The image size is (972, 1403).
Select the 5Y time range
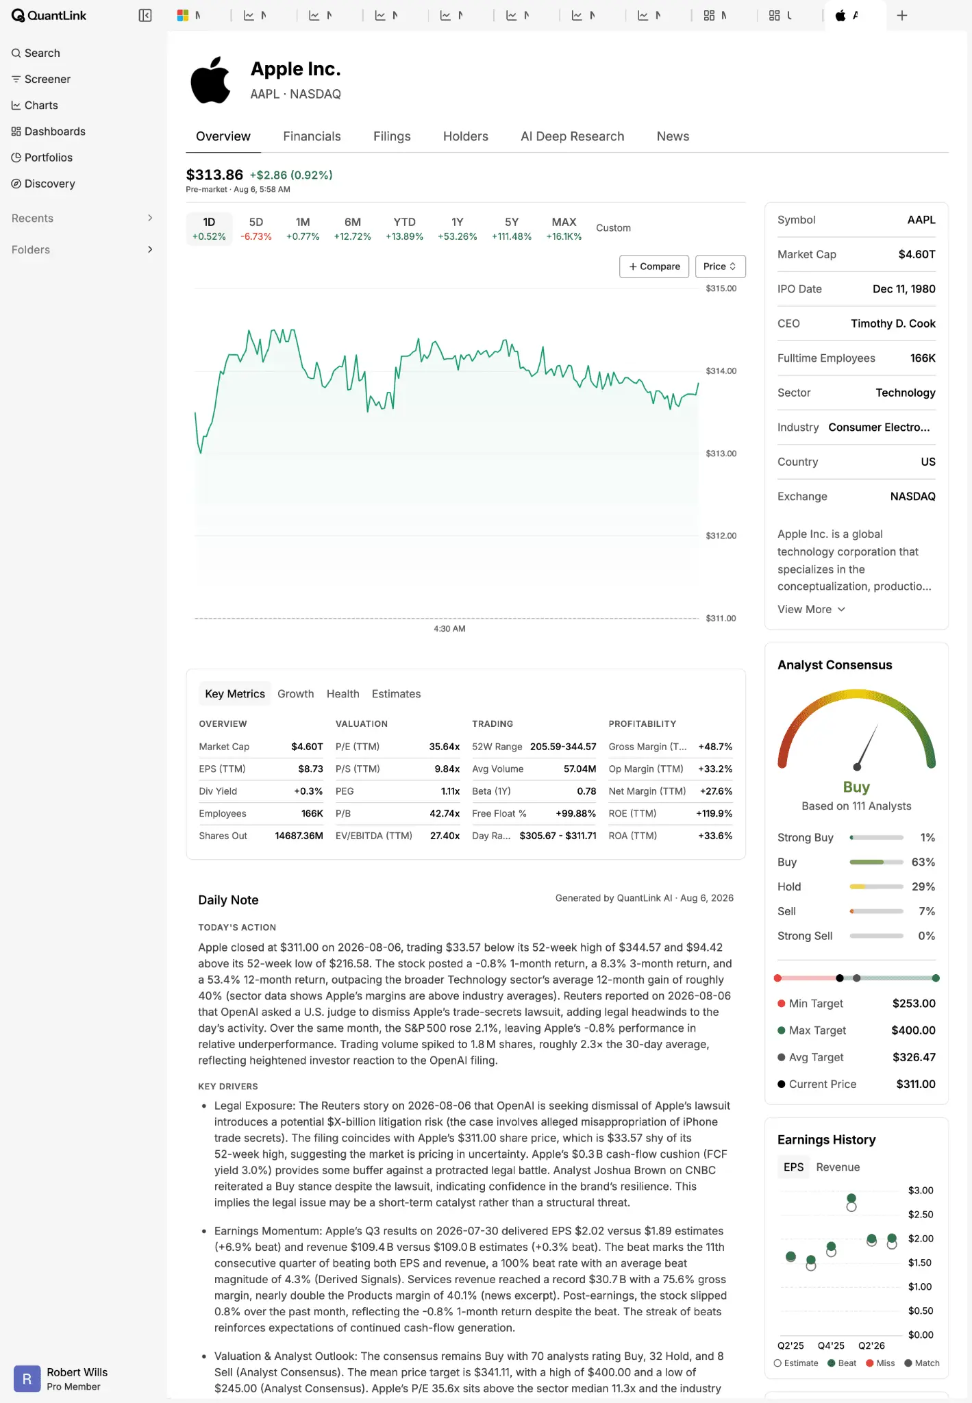(512, 228)
